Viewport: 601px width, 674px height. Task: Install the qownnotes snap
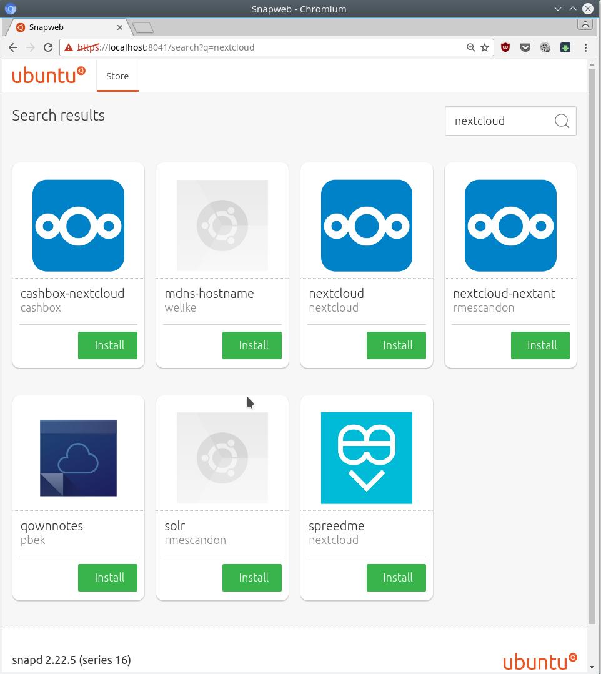(x=107, y=578)
